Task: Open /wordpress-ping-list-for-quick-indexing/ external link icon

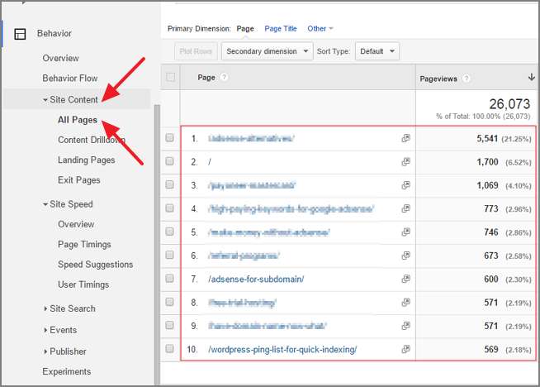Action: click(x=405, y=349)
